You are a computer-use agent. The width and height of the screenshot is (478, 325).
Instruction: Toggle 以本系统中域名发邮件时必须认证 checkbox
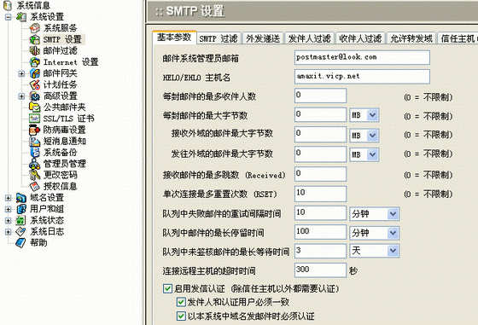tap(181, 316)
